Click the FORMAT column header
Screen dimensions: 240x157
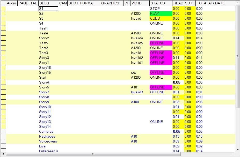(x=89, y=3)
